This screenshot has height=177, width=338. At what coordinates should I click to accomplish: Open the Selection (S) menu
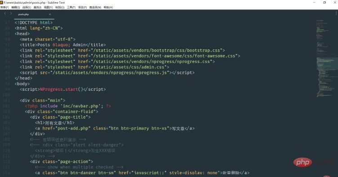27,7
